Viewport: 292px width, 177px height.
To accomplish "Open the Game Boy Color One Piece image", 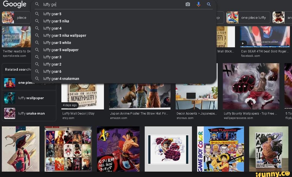I will coord(220,149).
